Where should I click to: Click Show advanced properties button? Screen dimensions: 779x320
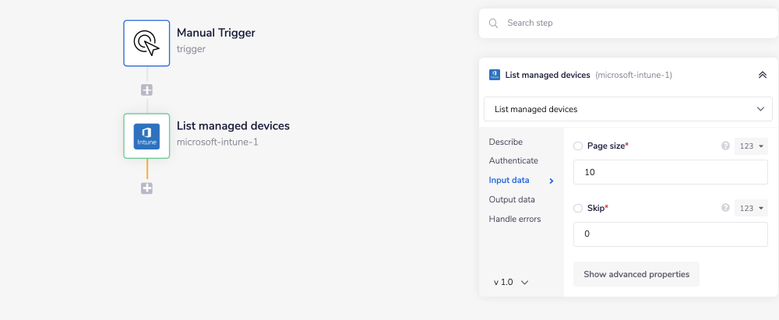coord(636,274)
